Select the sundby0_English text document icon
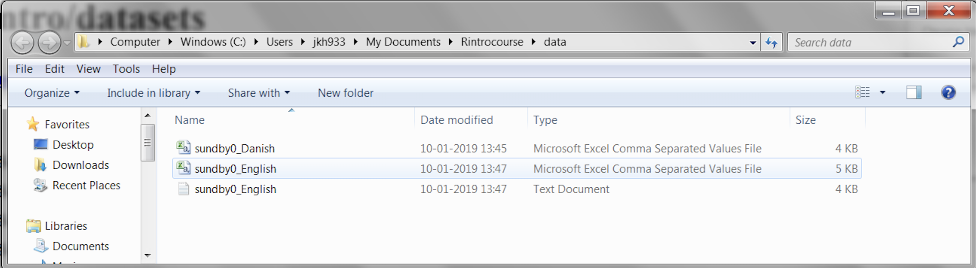976x268 pixels. click(183, 189)
